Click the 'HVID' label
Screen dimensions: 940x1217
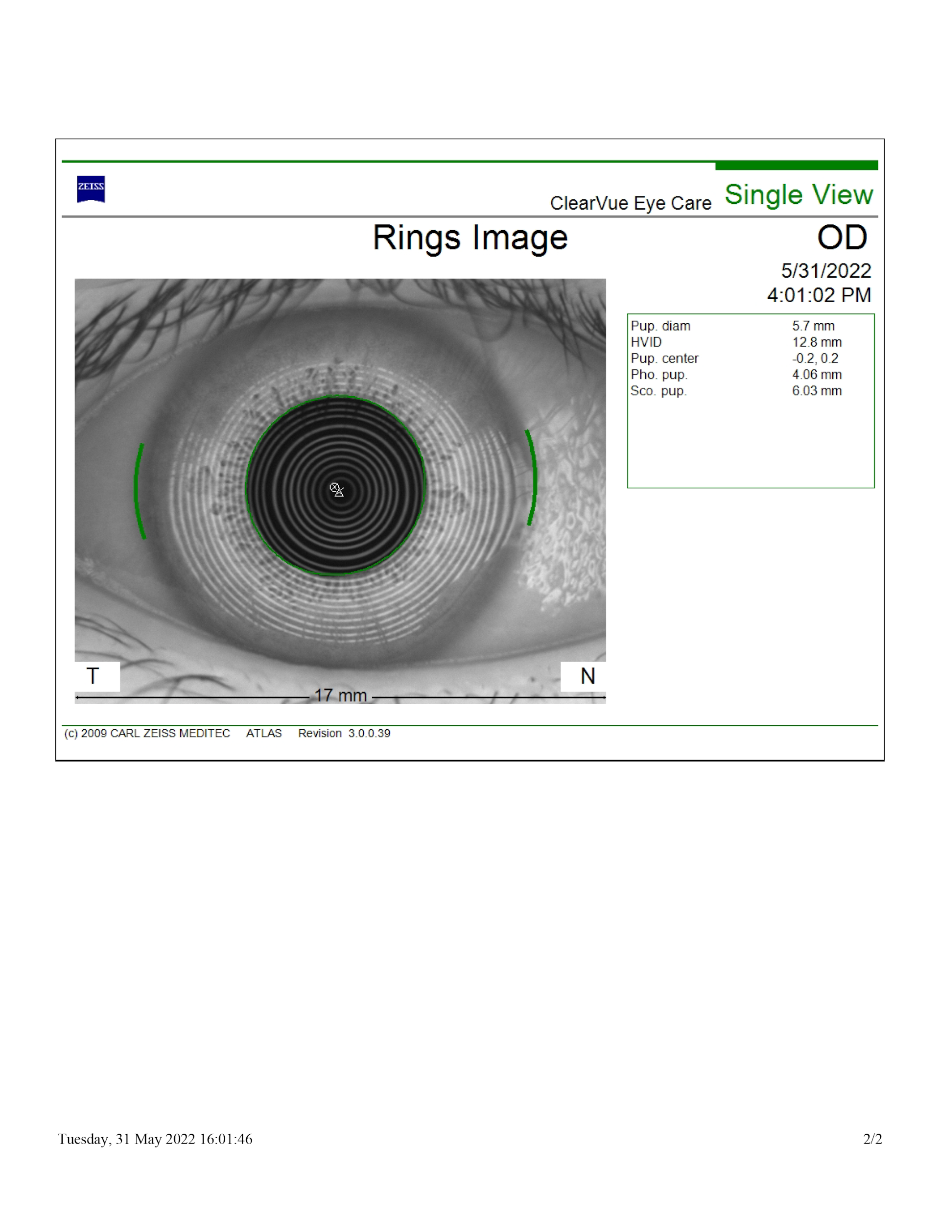point(646,342)
